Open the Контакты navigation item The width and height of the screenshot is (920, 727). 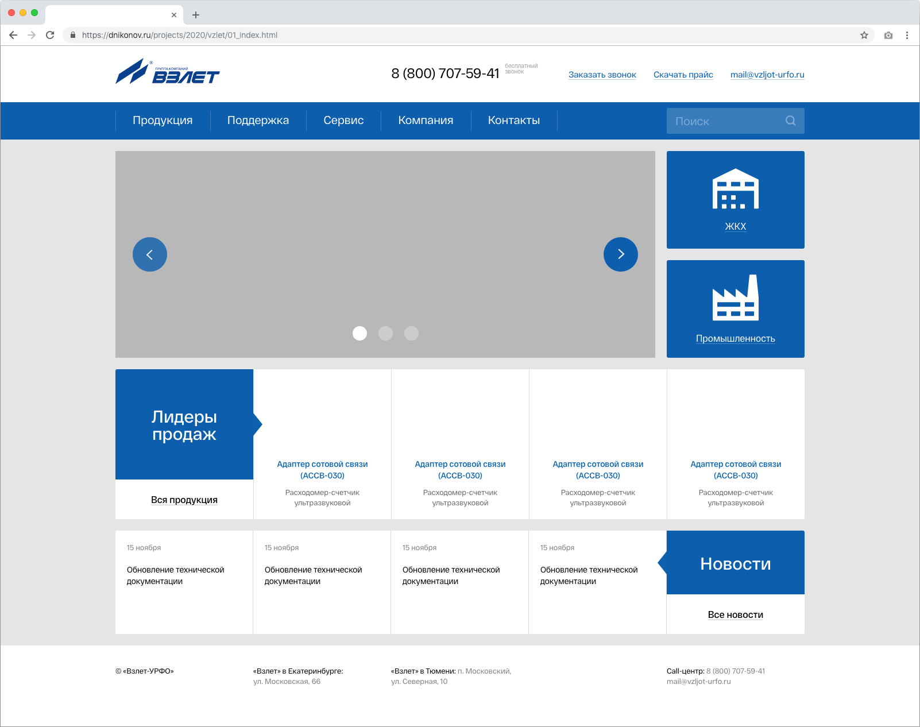[x=513, y=121]
